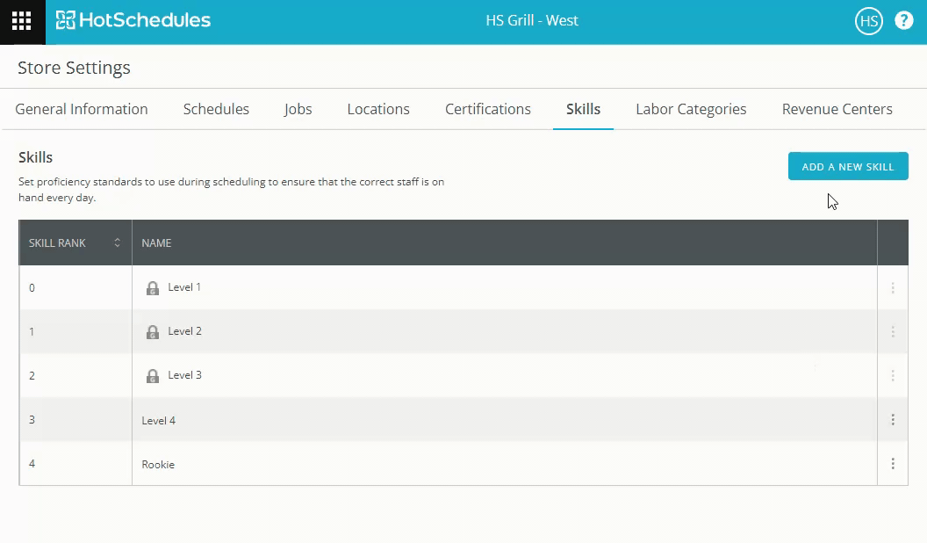This screenshot has width=927, height=543.
Task: Open the Jobs tab
Action: [x=298, y=109]
